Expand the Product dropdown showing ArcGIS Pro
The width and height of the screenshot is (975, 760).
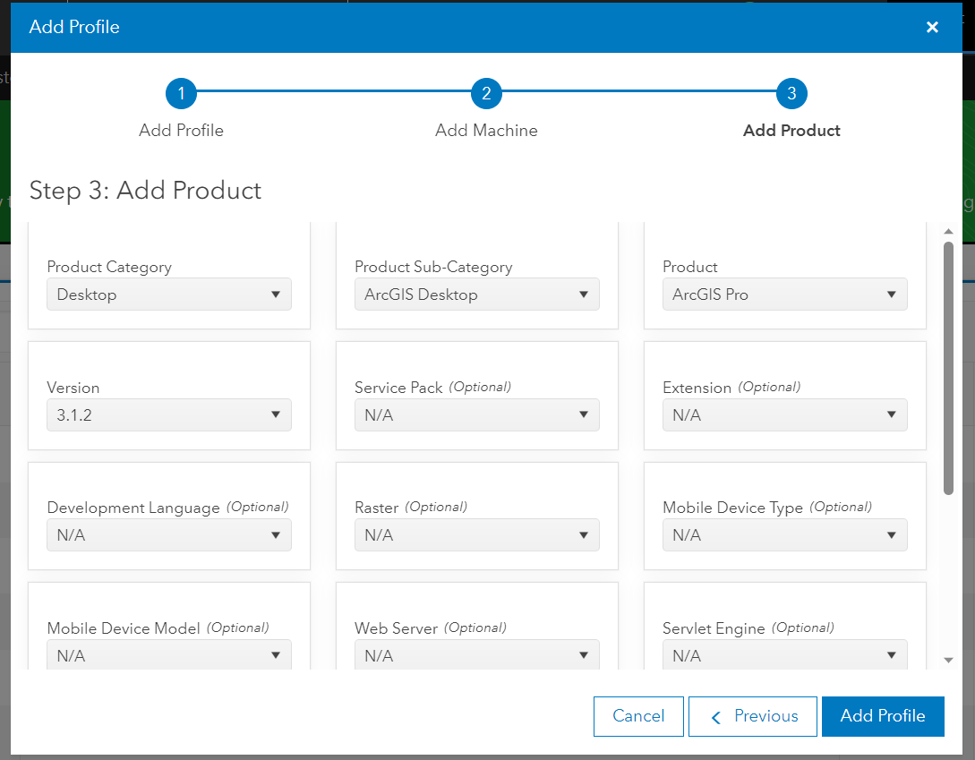tap(784, 295)
